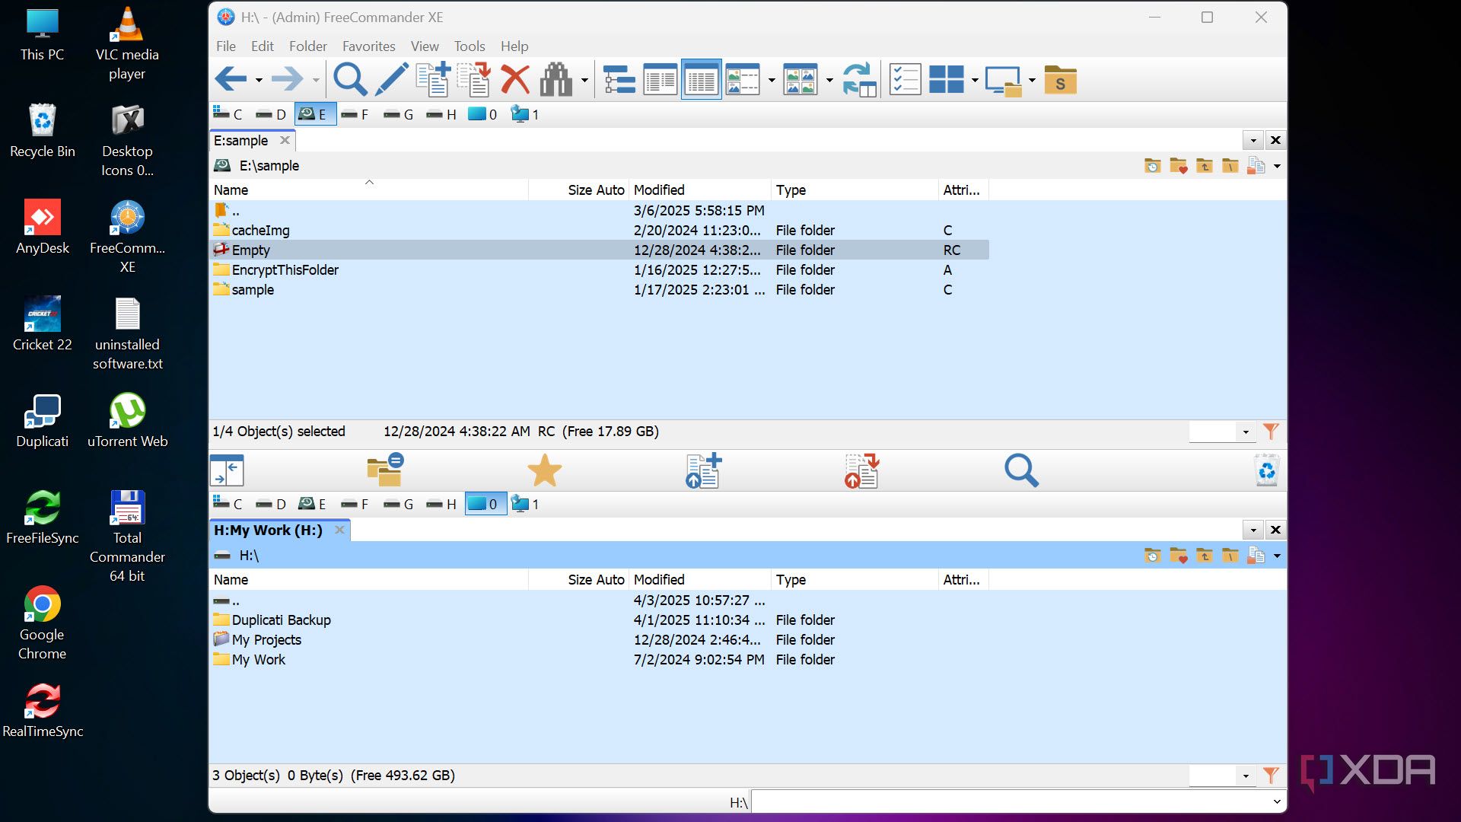This screenshot has height=822, width=1461.
Task: Click the thumbnails view icon
Action: [x=800, y=79]
